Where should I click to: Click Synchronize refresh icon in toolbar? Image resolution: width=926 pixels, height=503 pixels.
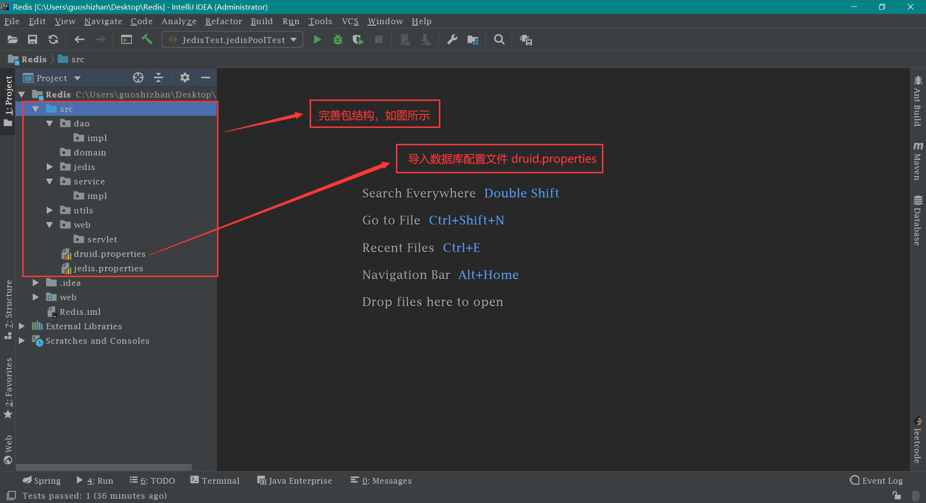point(53,40)
